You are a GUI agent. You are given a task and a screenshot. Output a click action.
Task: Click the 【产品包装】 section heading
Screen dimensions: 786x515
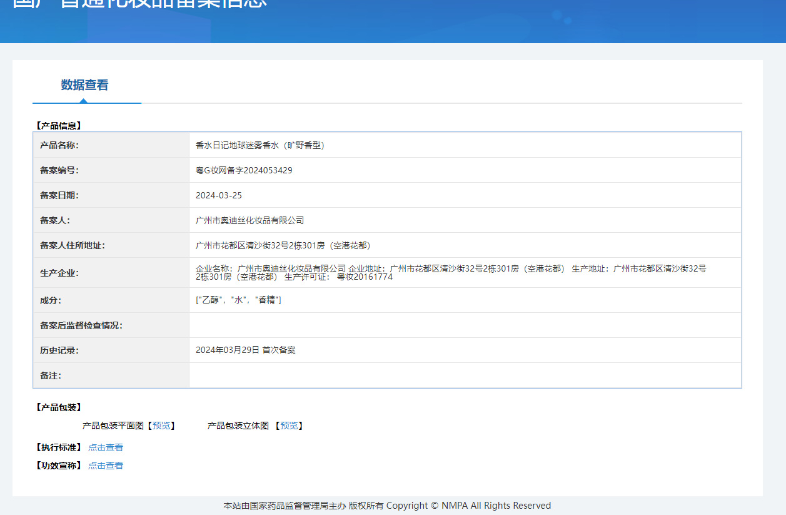(58, 407)
